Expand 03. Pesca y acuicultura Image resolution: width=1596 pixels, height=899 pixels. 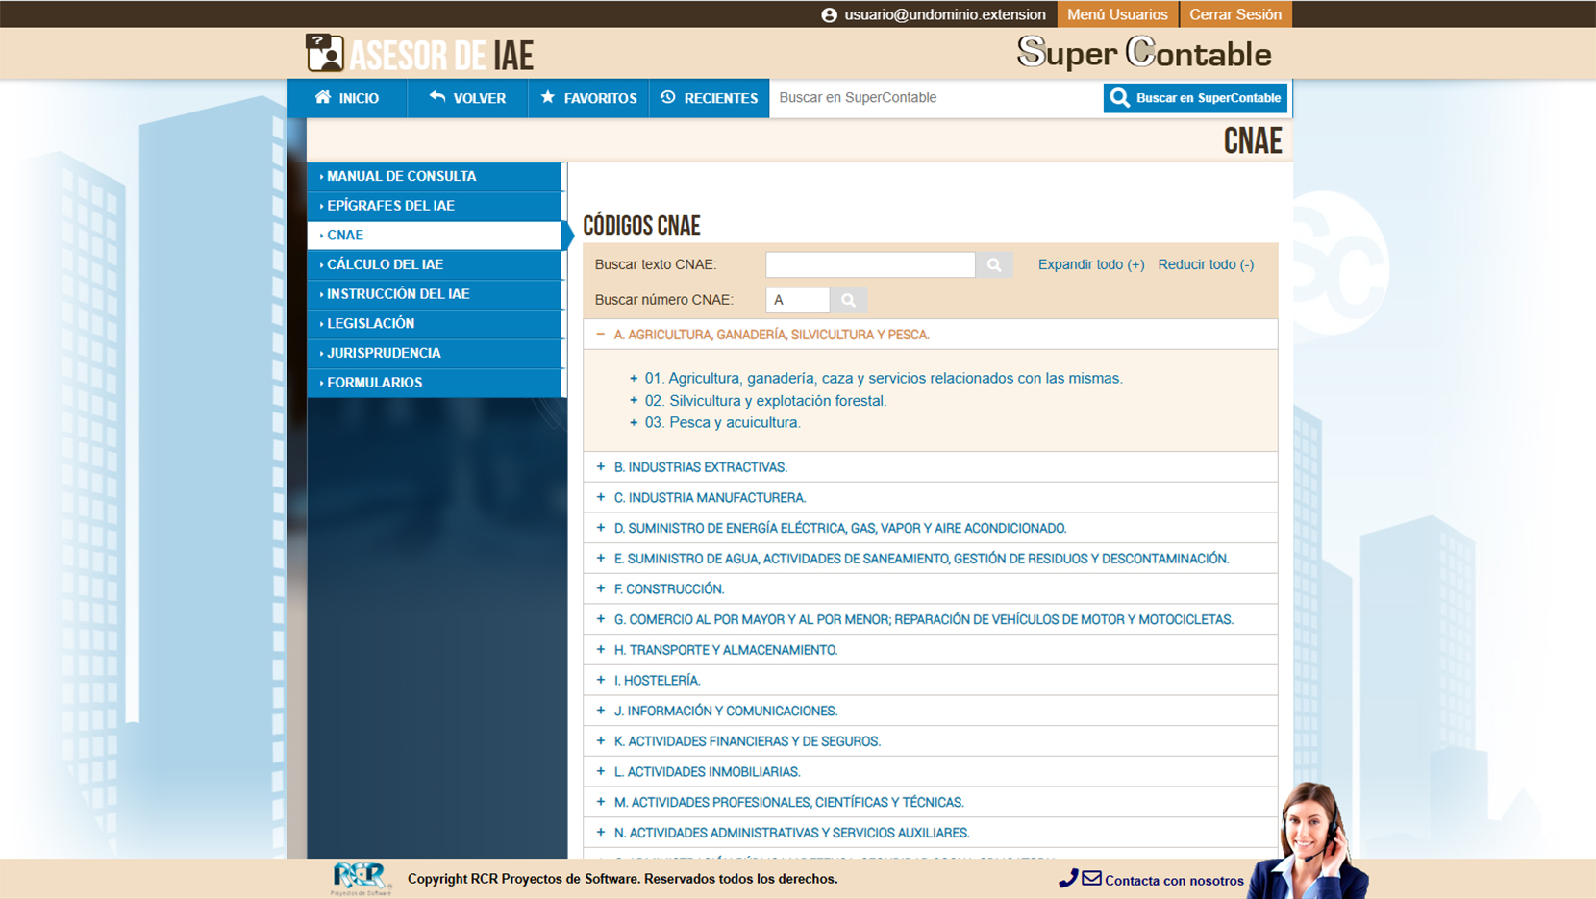634,422
